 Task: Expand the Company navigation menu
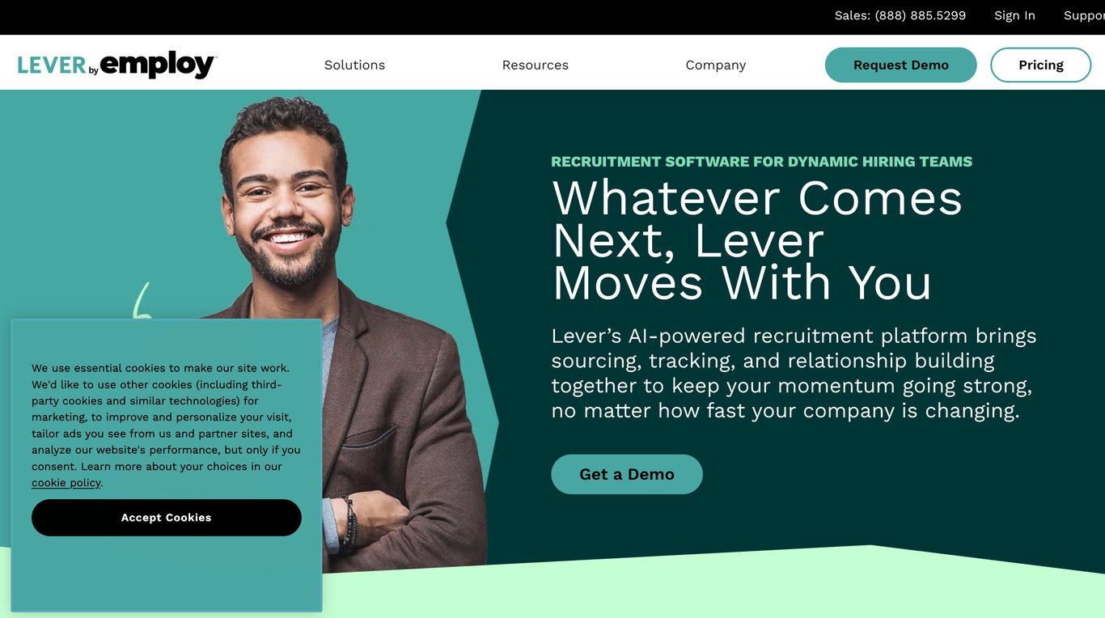(716, 65)
